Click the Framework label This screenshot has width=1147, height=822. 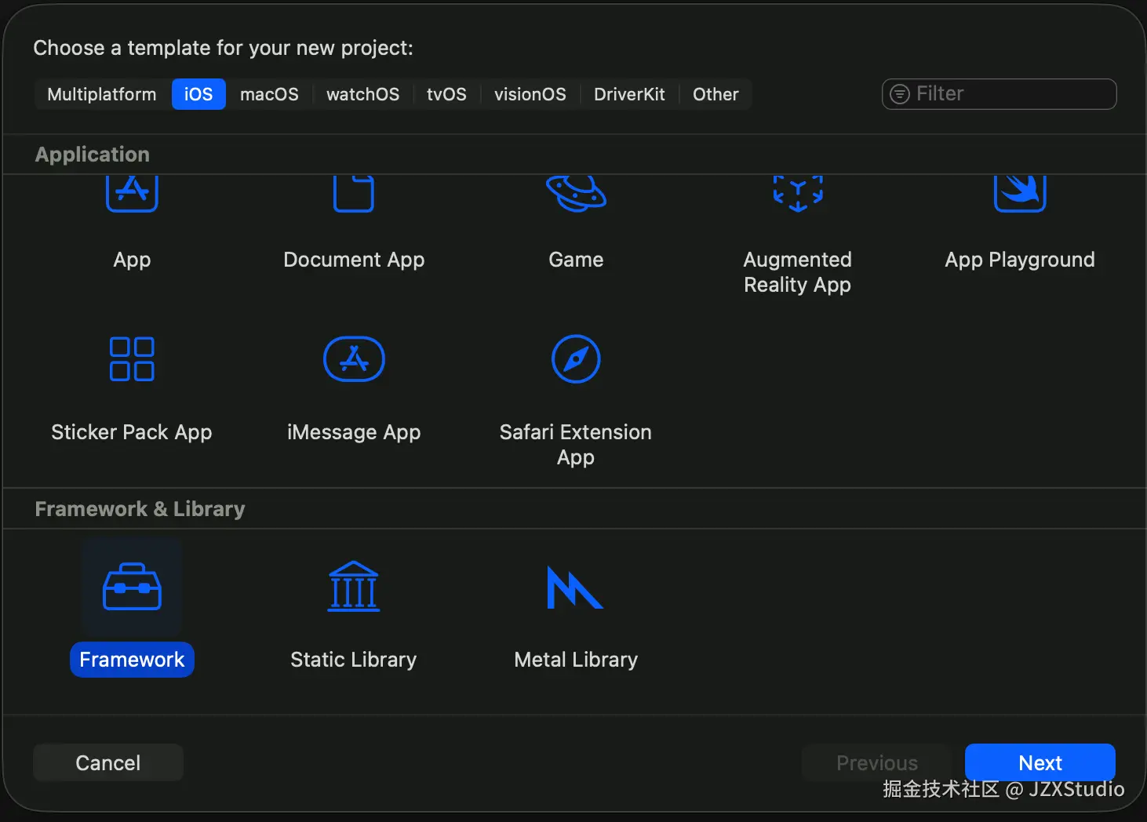pyautogui.click(x=132, y=660)
